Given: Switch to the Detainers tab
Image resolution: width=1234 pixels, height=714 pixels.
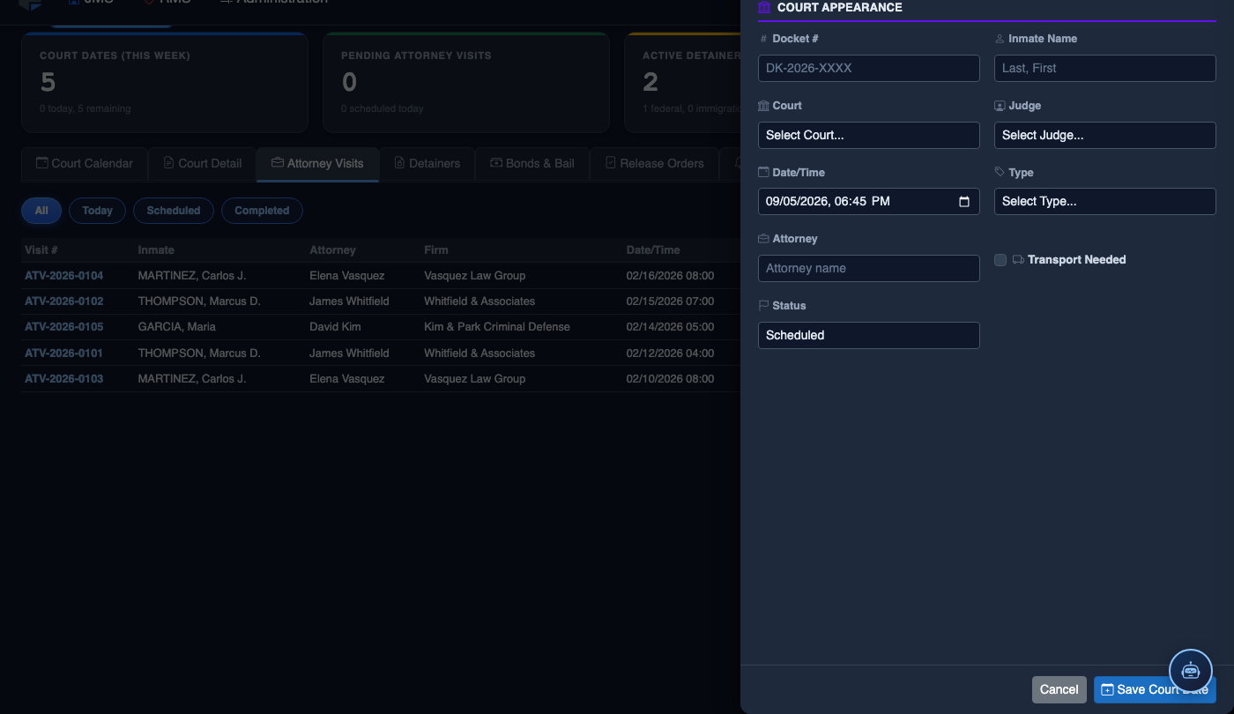Looking at the screenshot, I should tap(427, 164).
